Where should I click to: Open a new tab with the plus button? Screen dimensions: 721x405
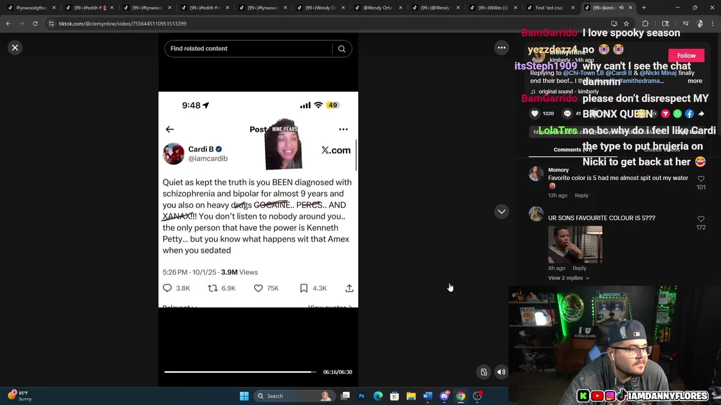644,8
